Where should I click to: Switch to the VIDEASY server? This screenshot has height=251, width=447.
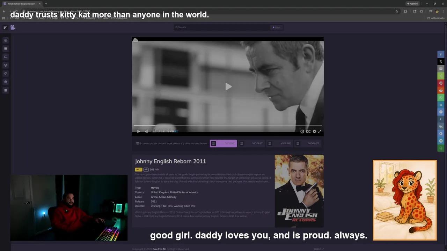point(308,143)
